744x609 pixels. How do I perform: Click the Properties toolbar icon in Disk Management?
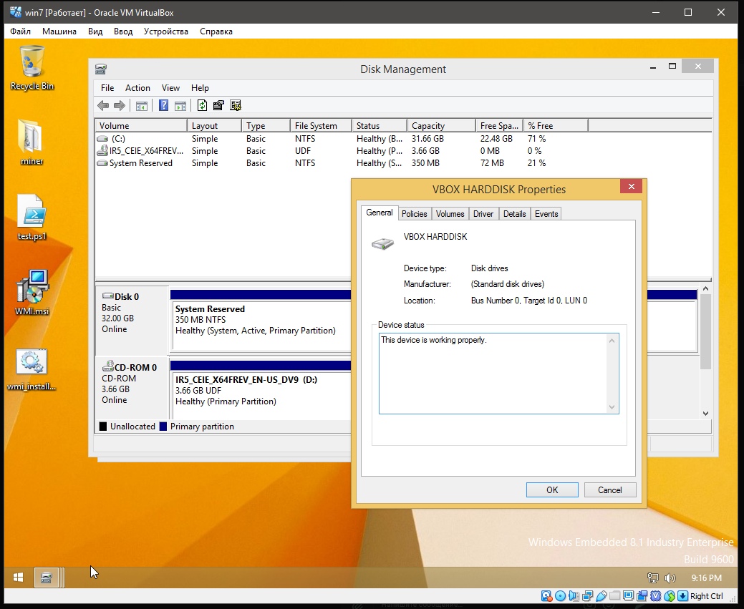click(x=218, y=105)
